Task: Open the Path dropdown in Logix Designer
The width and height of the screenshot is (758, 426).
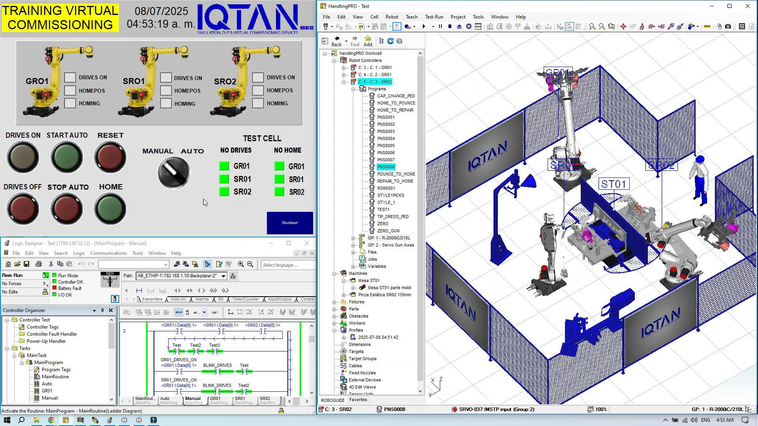Action: click(223, 276)
